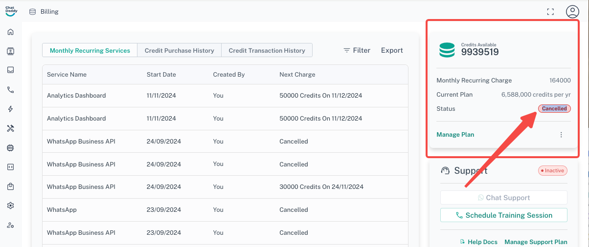Viewport: 589px width, 247px height.
Task: Toggle fullscreen mode icon in header
Action: (x=550, y=12)
